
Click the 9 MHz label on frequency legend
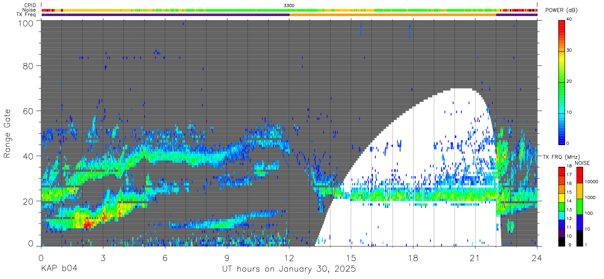[570, 245]
